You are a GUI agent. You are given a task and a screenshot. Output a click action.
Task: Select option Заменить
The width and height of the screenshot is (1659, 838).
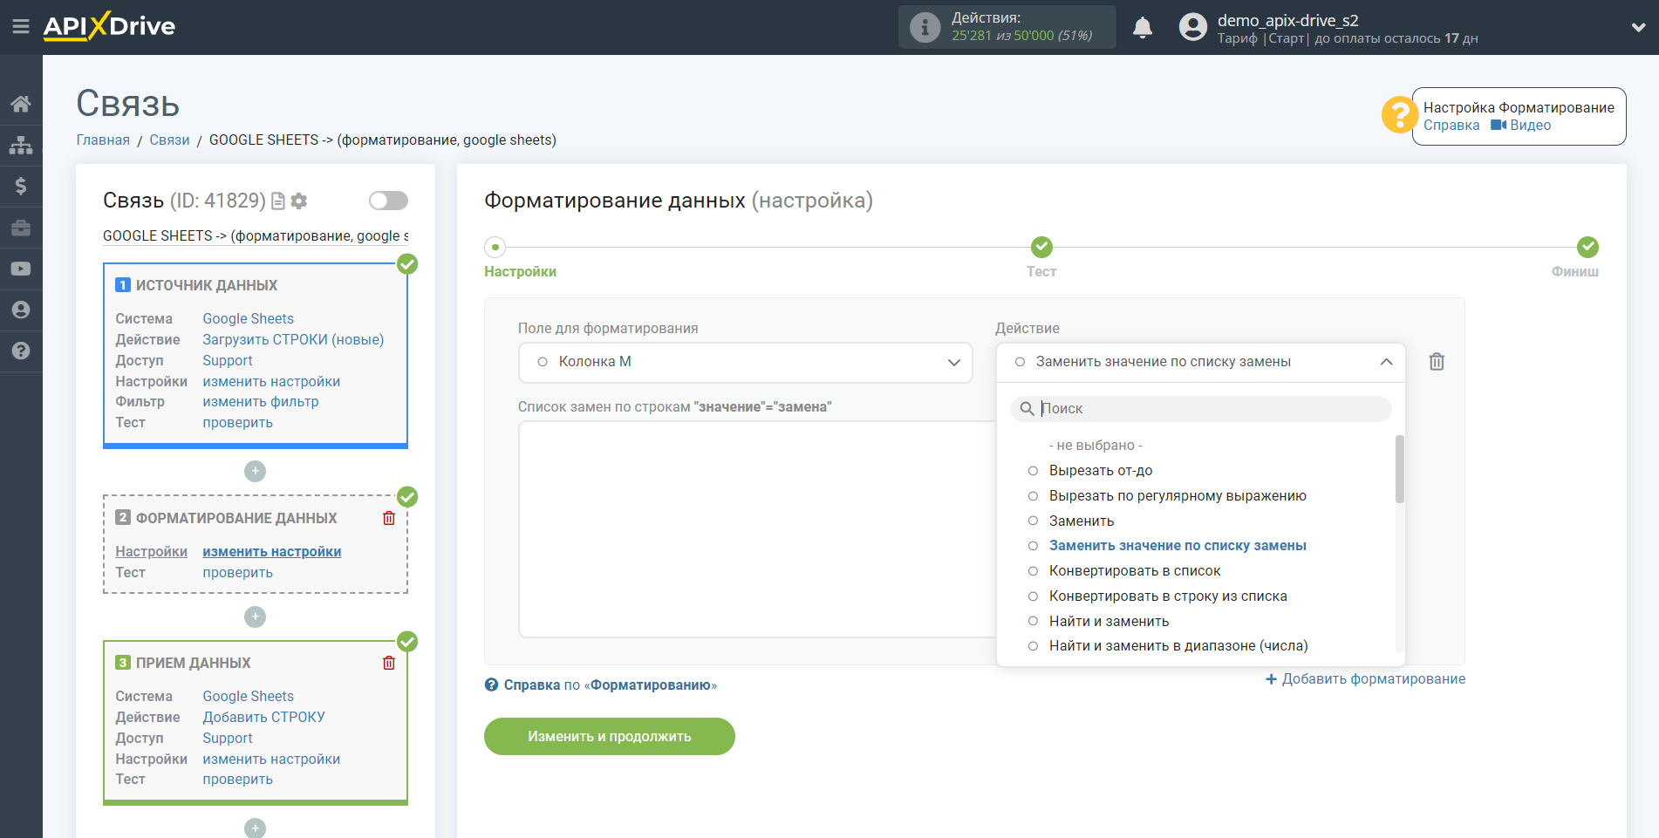[x=1082, y=521]
